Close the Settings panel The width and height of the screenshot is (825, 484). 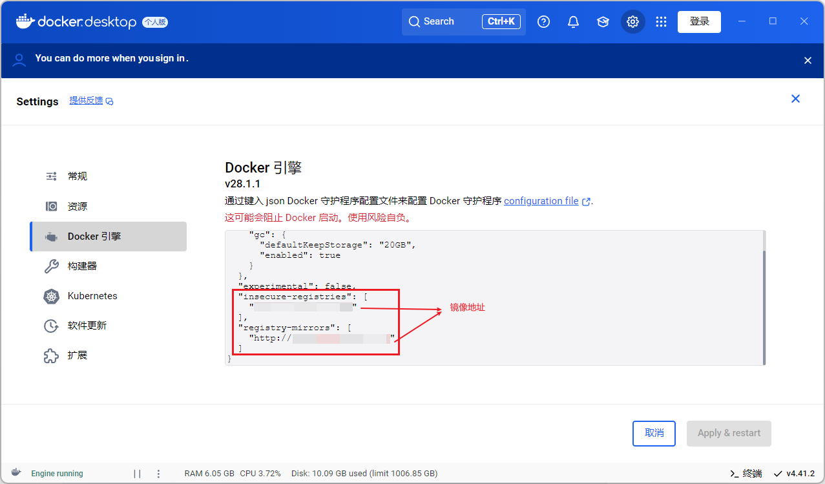pyautogui.click(x=795, y=99)
